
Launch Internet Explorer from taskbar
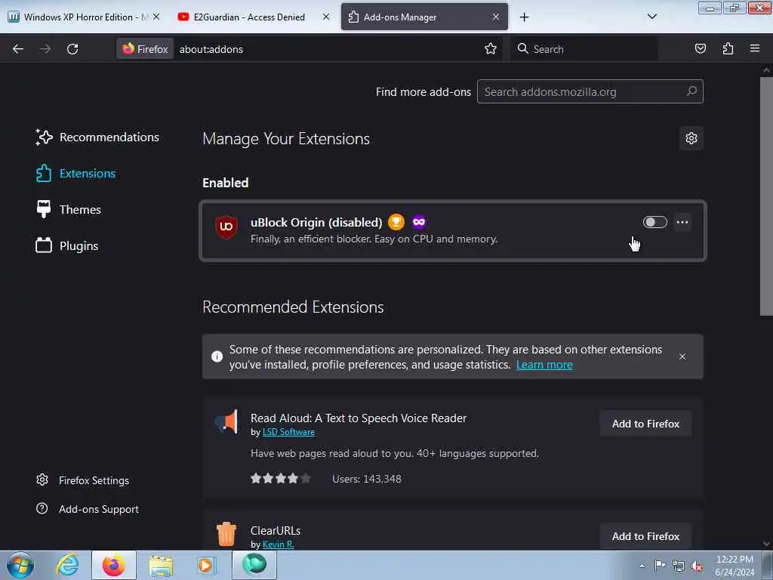tap(67, 565)
